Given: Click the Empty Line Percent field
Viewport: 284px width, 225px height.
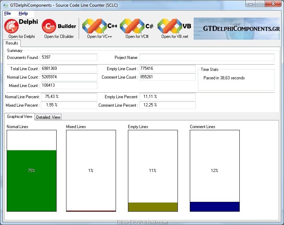Looking at the screenshot, I should click(x=167, y=97).
